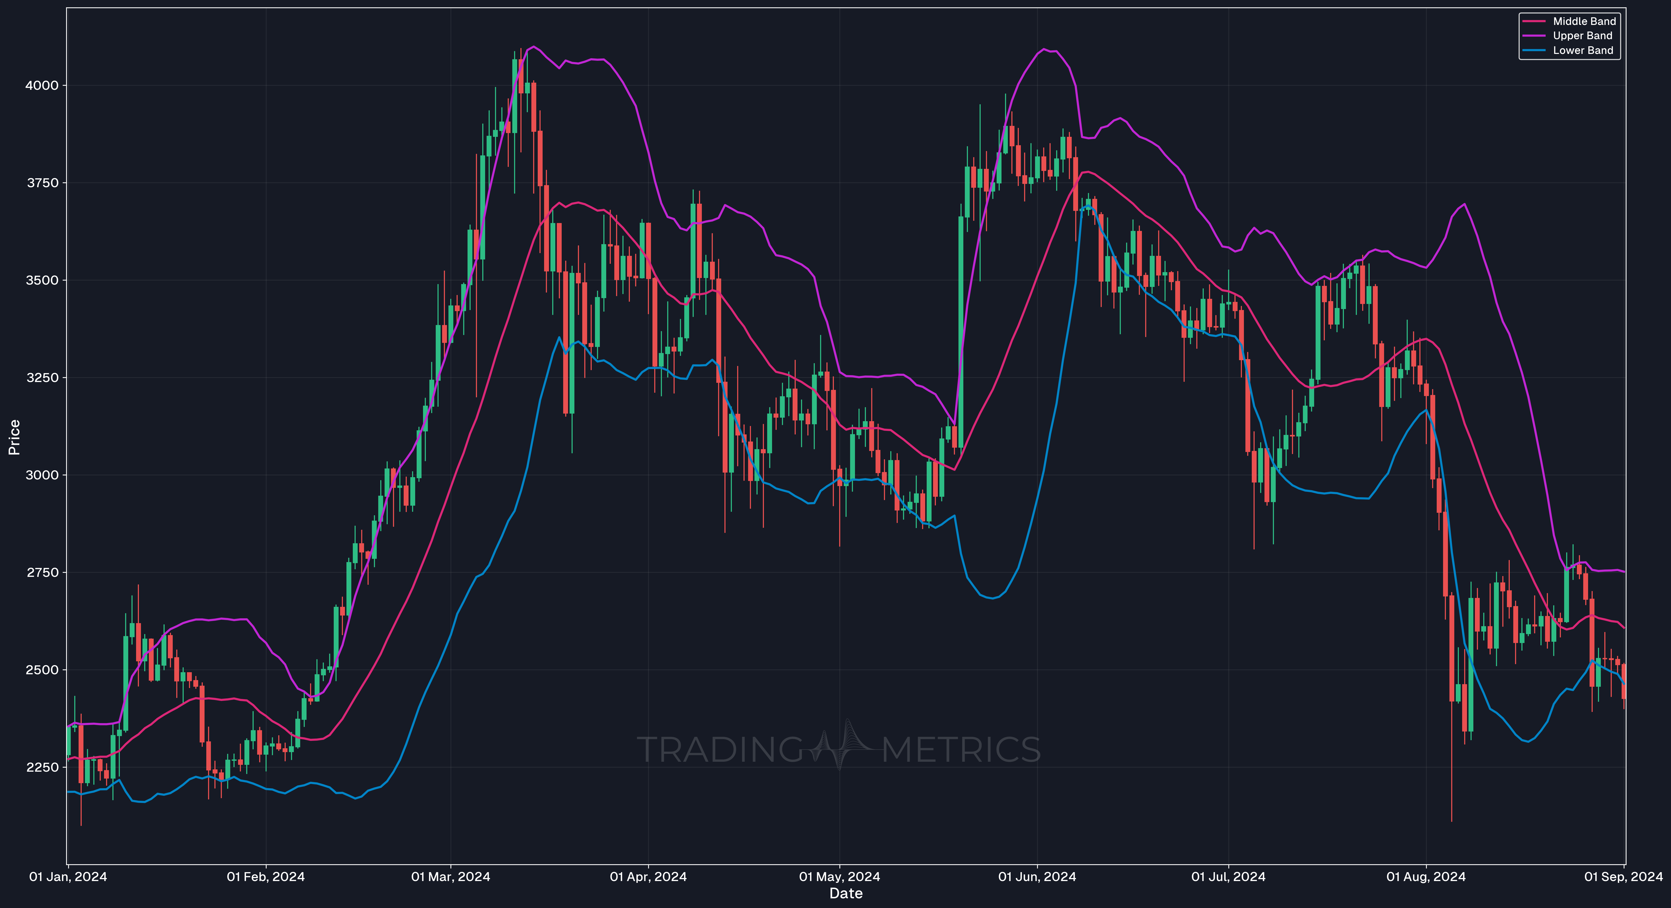Click the 01 Jun, 2024 date label
This screenshot has height=908, width=1671.
click(1037, 877)
